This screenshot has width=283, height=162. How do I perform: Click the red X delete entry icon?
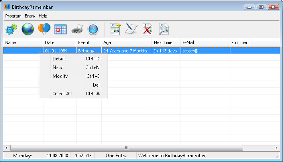point(147,29)
